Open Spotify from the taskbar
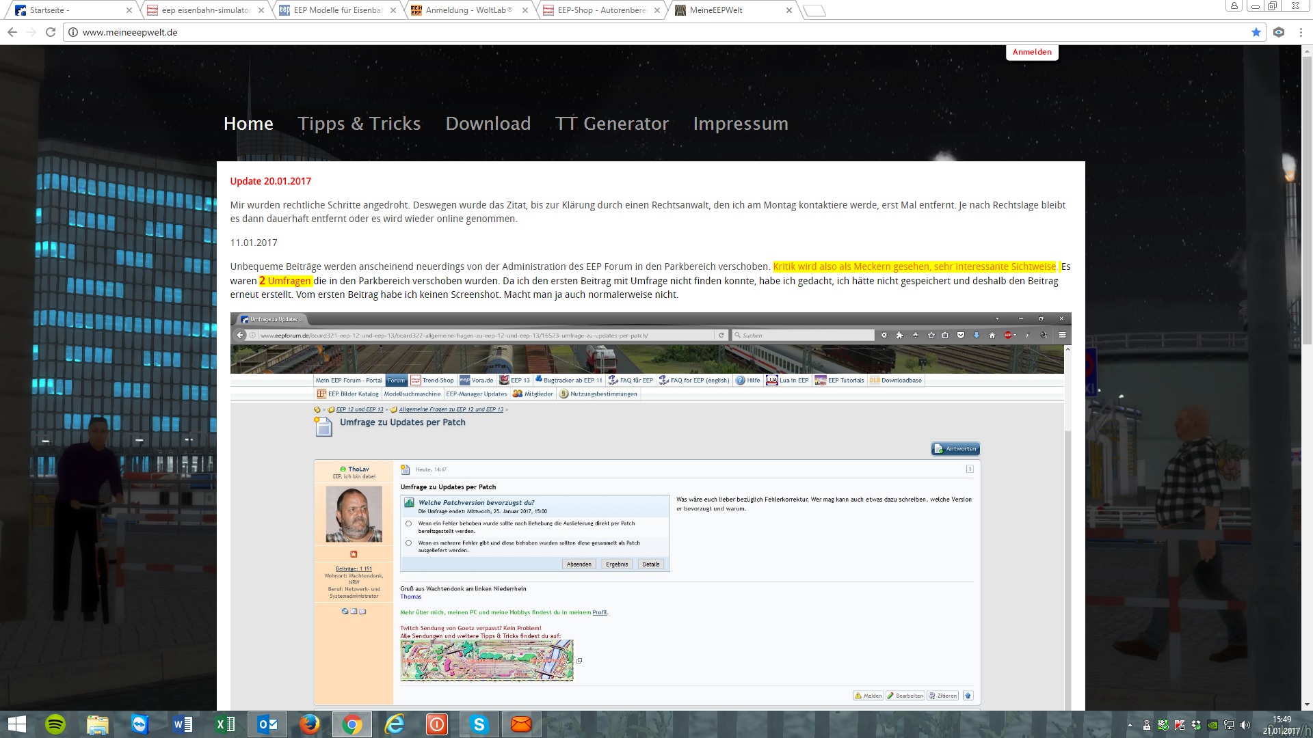This screenshot has height=738, width=1313. point(55,724)
